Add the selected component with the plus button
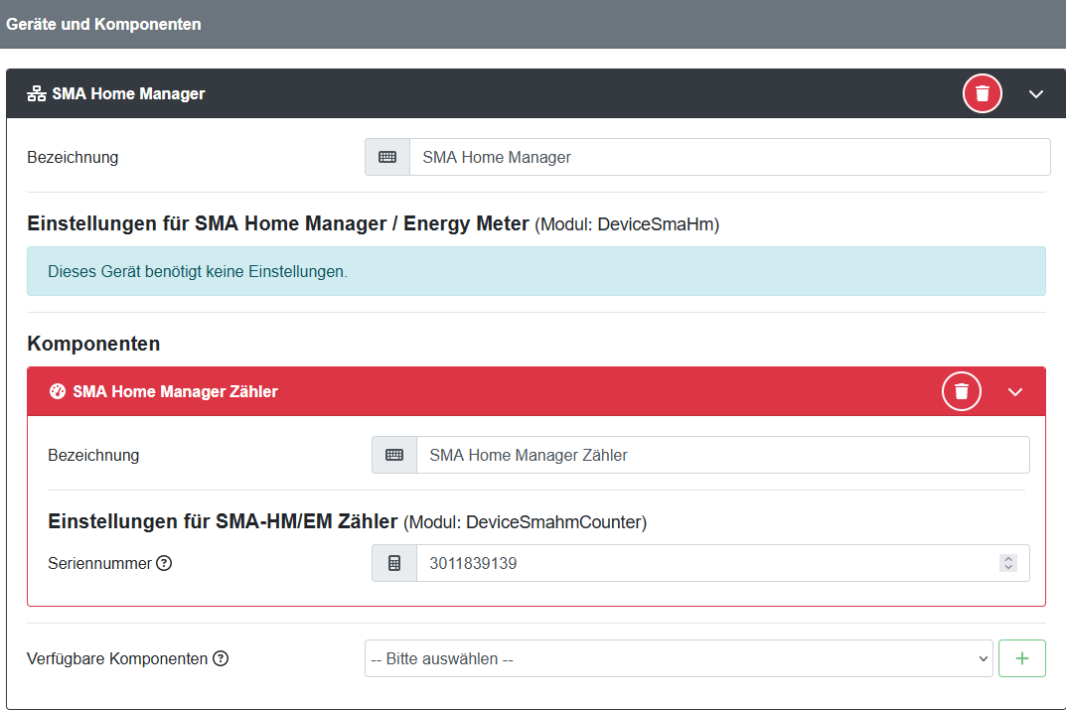Screen dimensions: 1066x710 click(x=1022, y=658)
